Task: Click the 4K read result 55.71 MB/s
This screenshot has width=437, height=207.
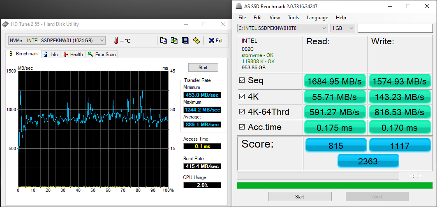Action: point(335,97)
